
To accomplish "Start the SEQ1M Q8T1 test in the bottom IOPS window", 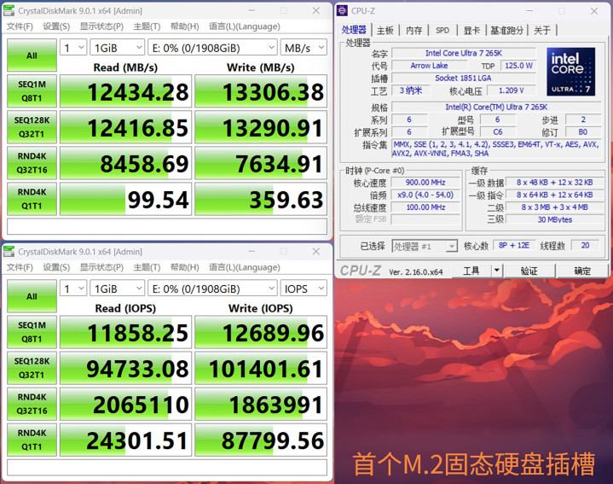I will 32,332.
